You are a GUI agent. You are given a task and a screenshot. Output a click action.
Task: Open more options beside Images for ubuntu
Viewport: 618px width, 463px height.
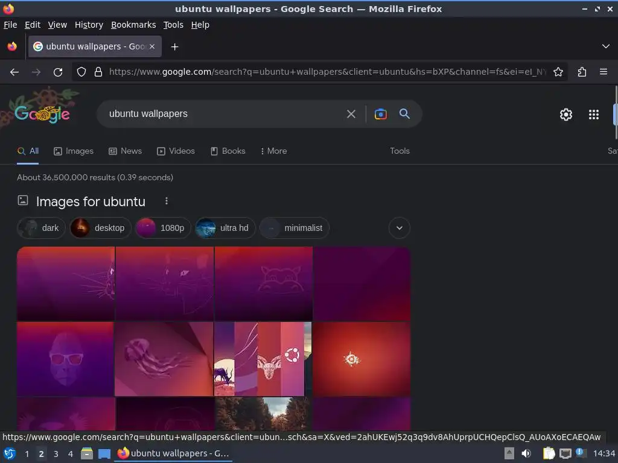pos(167,201)
